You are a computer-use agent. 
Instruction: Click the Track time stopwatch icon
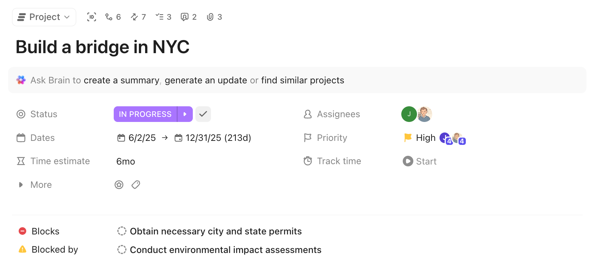(x=308, y=161)
